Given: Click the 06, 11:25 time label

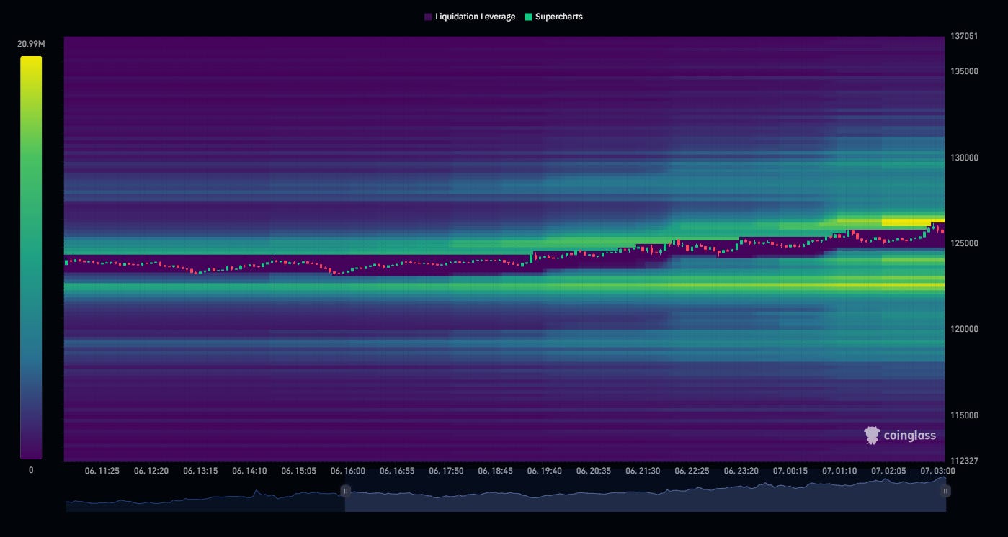Looking at the screenshot, I should [102, 471].
